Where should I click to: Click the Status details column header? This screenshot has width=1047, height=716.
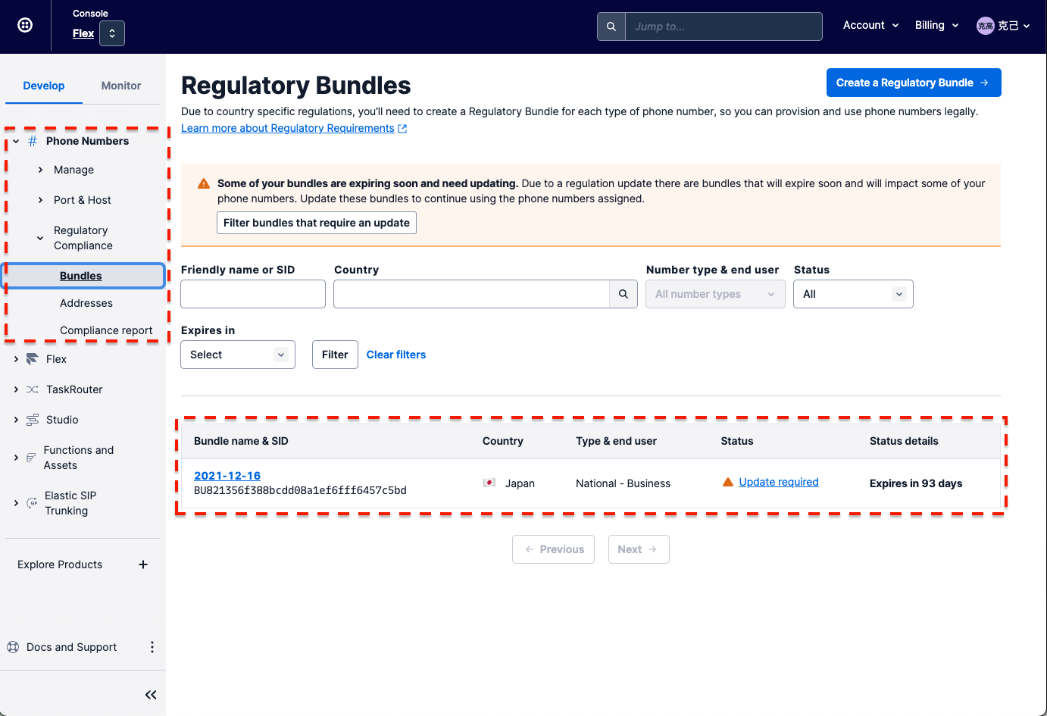click(x=904, y=441)
